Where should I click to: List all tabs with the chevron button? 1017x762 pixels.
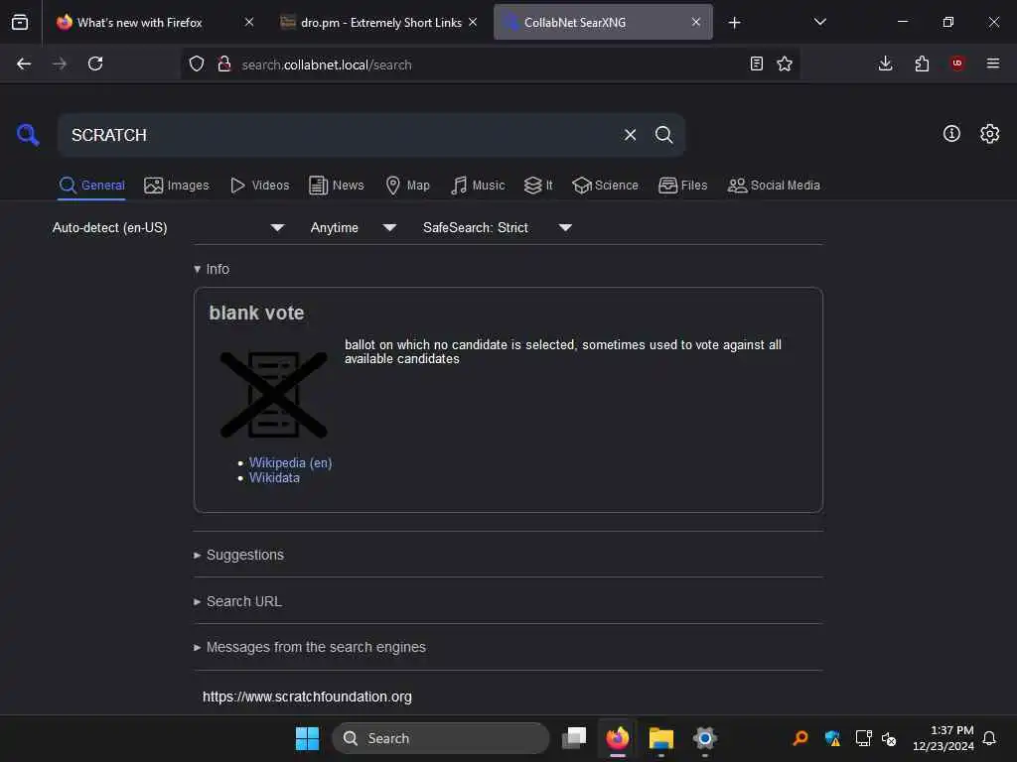tap(819, 22)
